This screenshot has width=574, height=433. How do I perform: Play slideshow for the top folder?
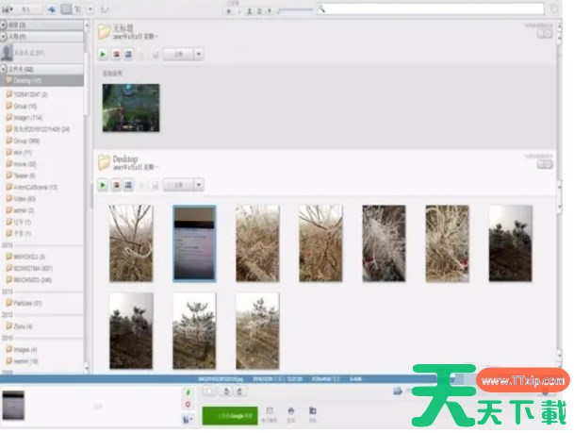pyautogui.click(x=103, y=55)
